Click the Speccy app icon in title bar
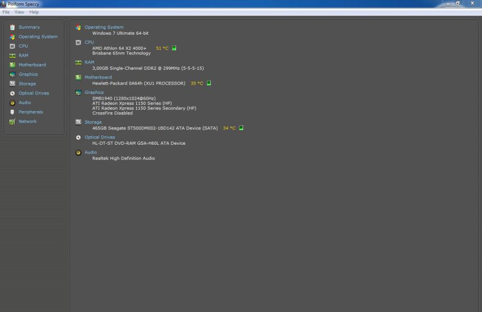Screen dimensions: 482x312 [x=3, y=4]
